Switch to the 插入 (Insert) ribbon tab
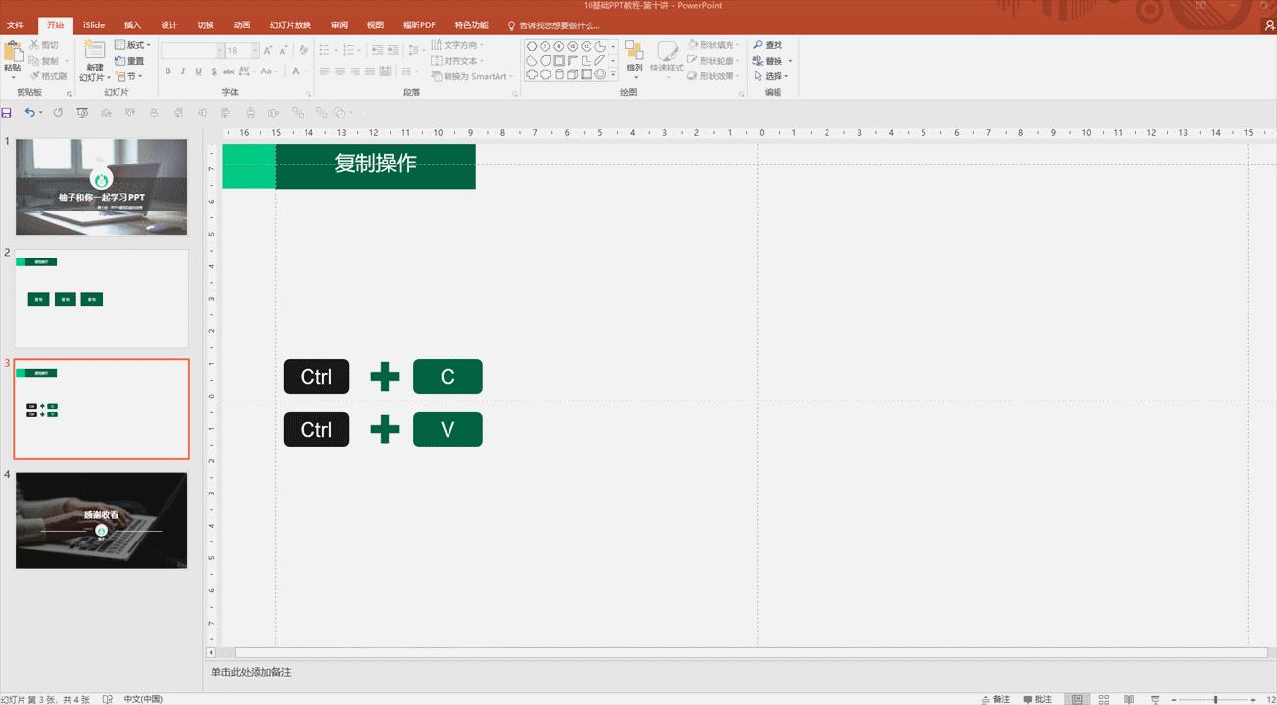Screen dimensions: 1277x705 click(x=131, y=24)
